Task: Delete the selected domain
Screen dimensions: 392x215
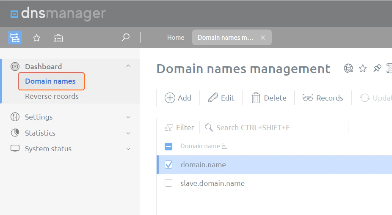Action: 269,98
